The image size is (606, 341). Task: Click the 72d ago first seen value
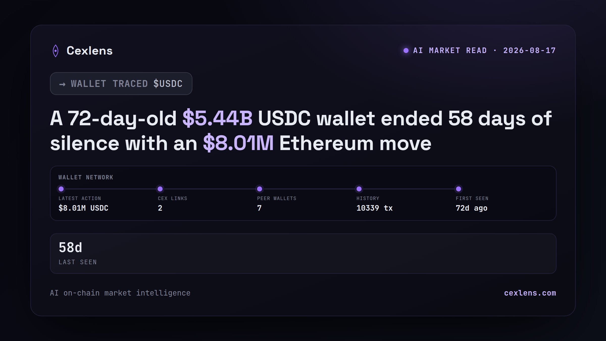coord(471,208)
